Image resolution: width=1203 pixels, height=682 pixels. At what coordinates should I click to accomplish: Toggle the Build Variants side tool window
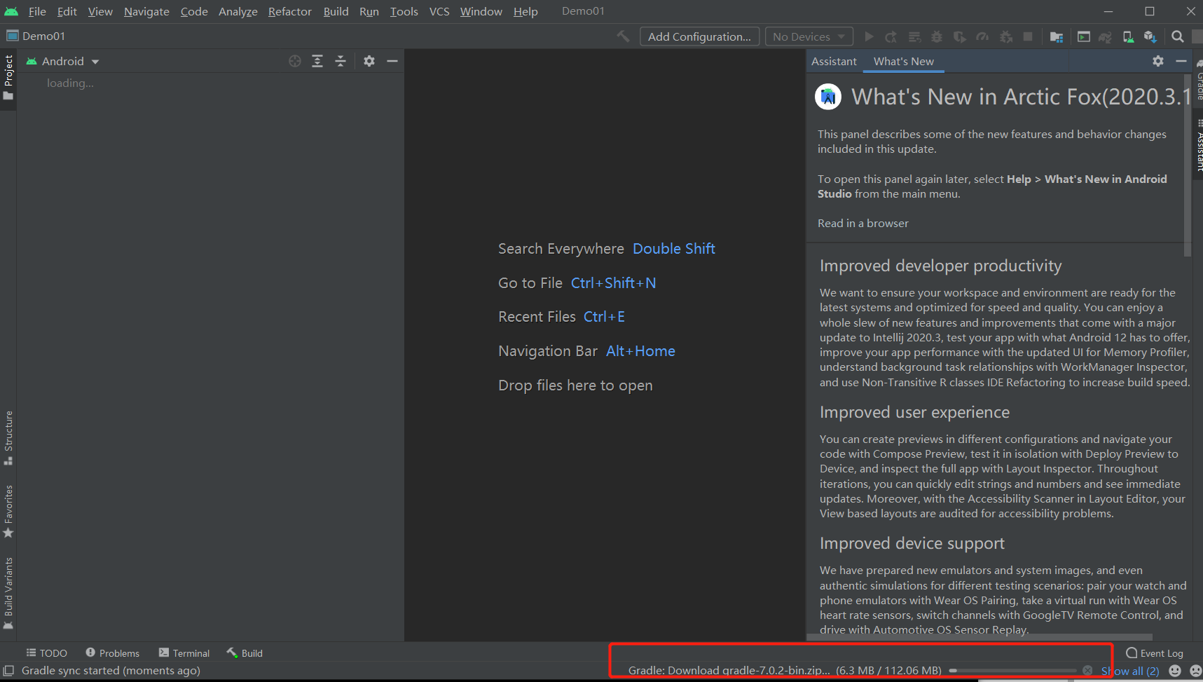8,594
